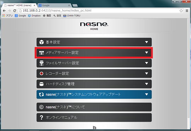The width and height of the screenshot is (191, 131).
Task: Expand 基本設定 dropdown arrow
Action: tap(146, 42)
